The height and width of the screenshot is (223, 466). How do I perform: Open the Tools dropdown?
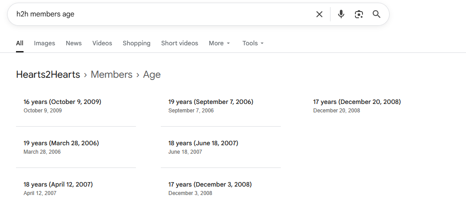pos(253,44)
